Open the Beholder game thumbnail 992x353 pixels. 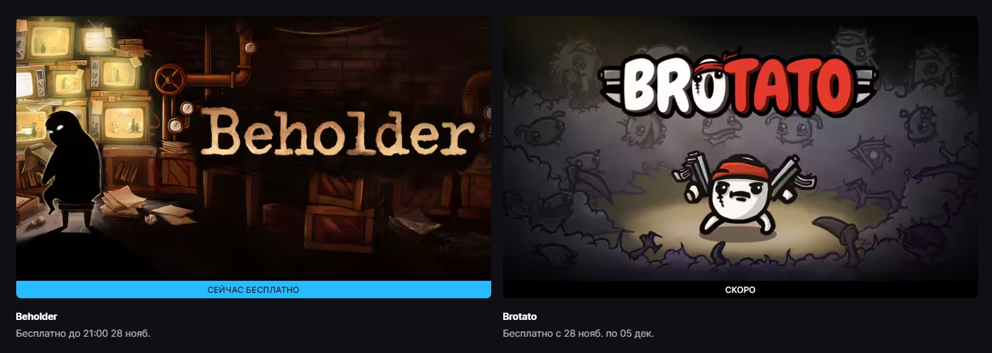[x=253, y=149]
